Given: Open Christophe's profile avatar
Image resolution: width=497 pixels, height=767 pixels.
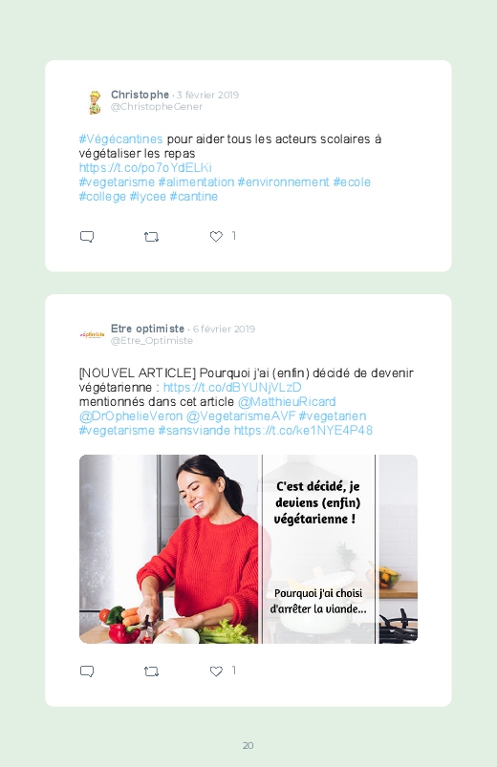Looking at the screenshot, I should [94, 102].
